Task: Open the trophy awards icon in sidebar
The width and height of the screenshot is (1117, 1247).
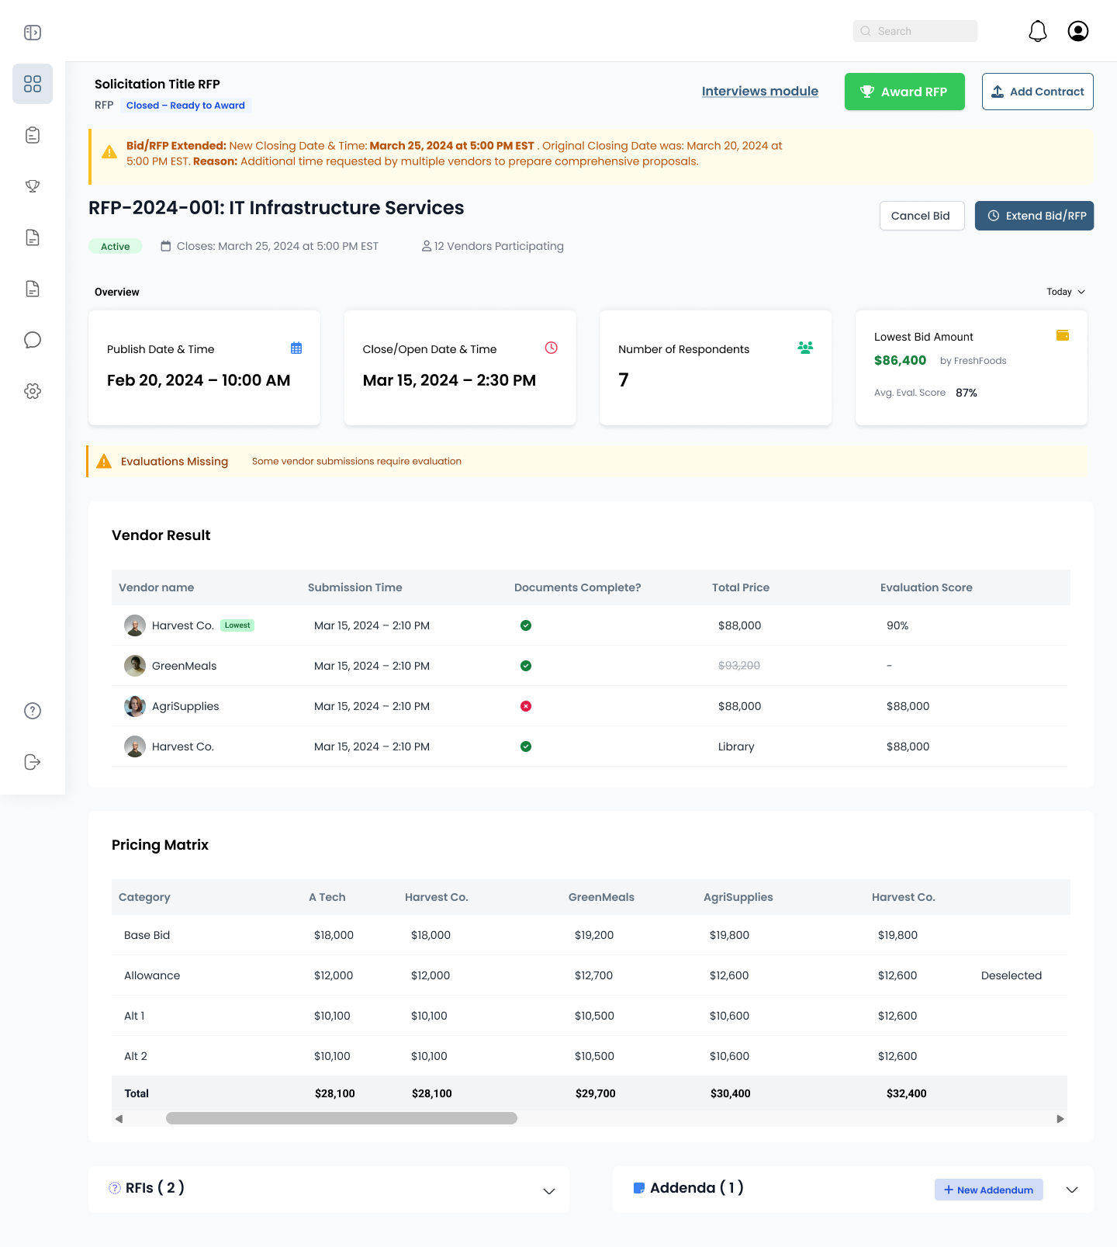Action: pyautogui.click(x=33, y=186)
